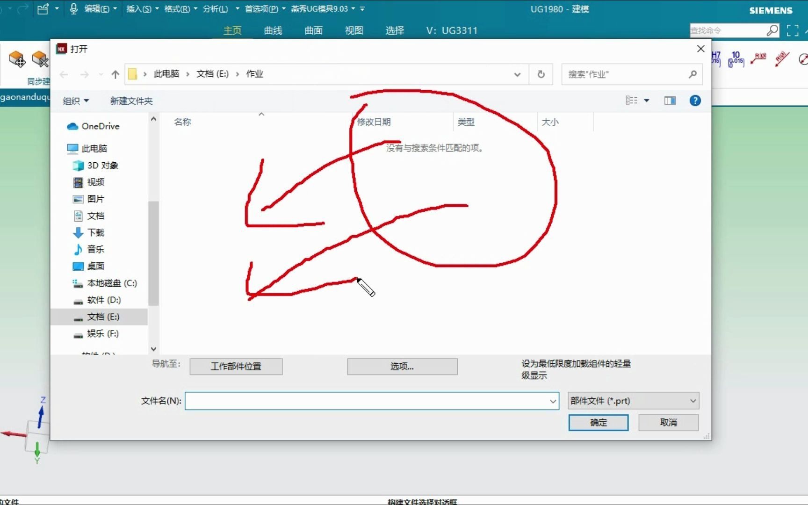The image size is (808, 505).
Task: Click the second cube icon with cross mark
Action: [40, 59]
